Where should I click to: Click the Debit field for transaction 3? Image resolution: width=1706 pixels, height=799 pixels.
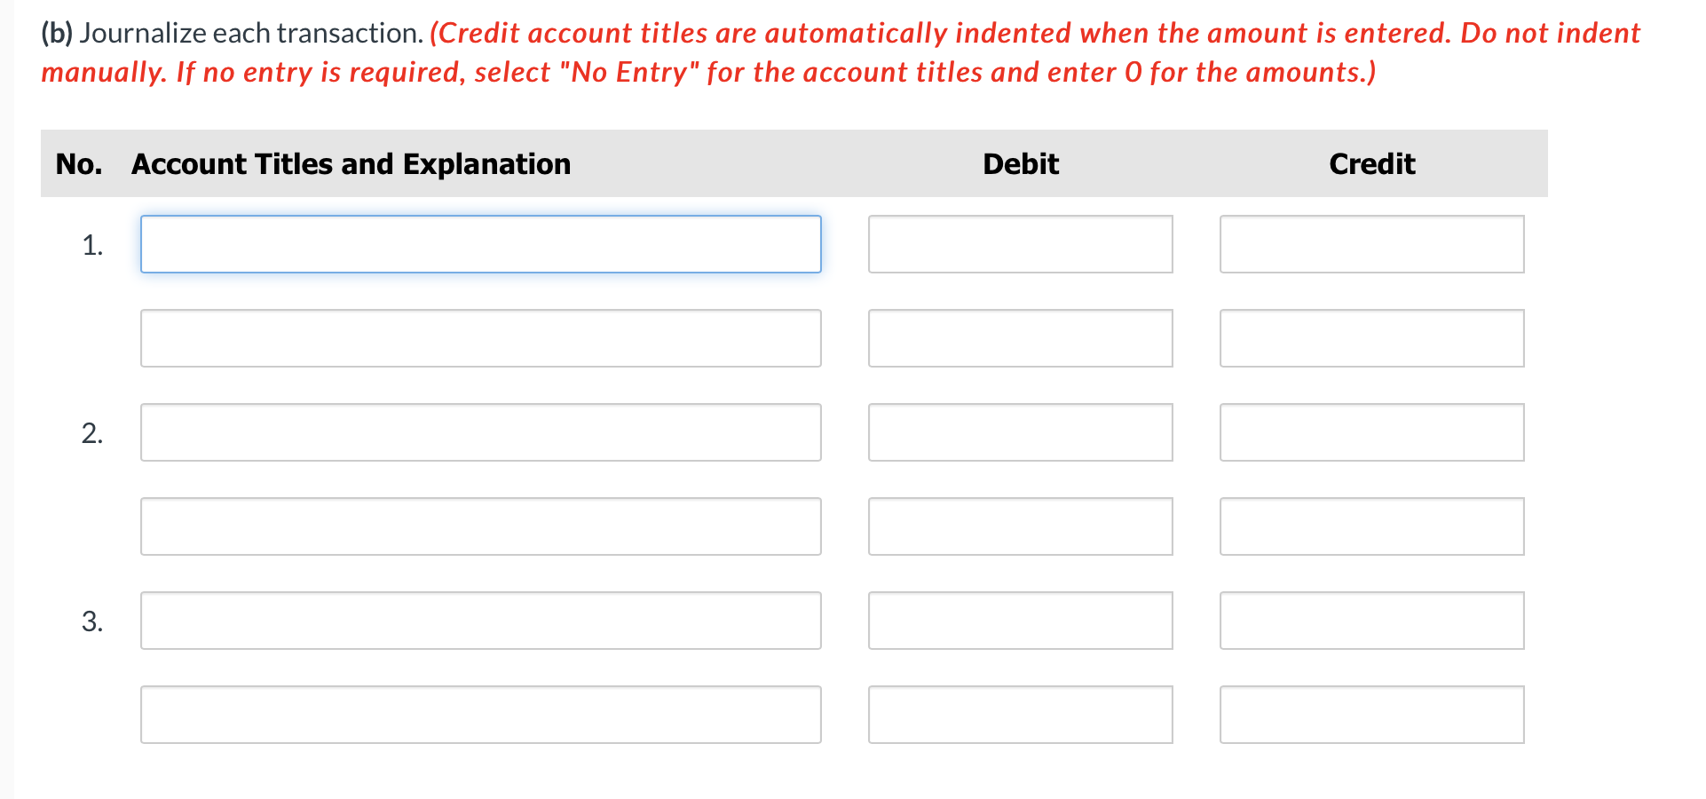(x=1019, y=620)
